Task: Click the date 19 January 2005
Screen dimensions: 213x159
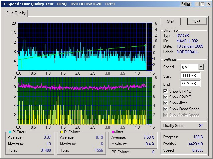Action: pyautogui.click(x=190, y=46)
